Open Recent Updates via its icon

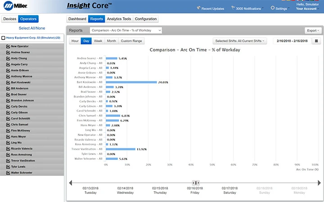coord(198,8)
